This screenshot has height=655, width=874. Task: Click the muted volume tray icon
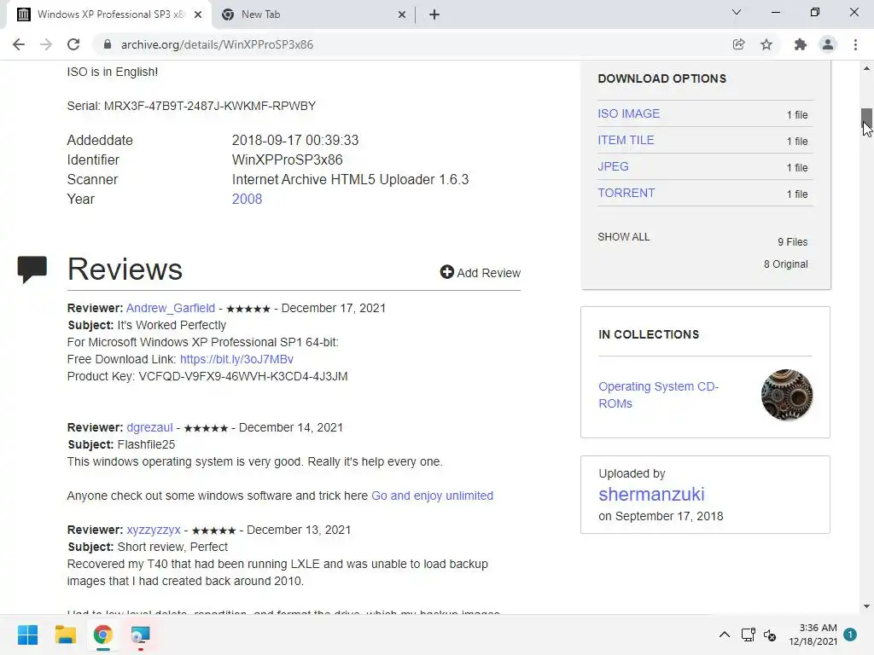point(770,635)
